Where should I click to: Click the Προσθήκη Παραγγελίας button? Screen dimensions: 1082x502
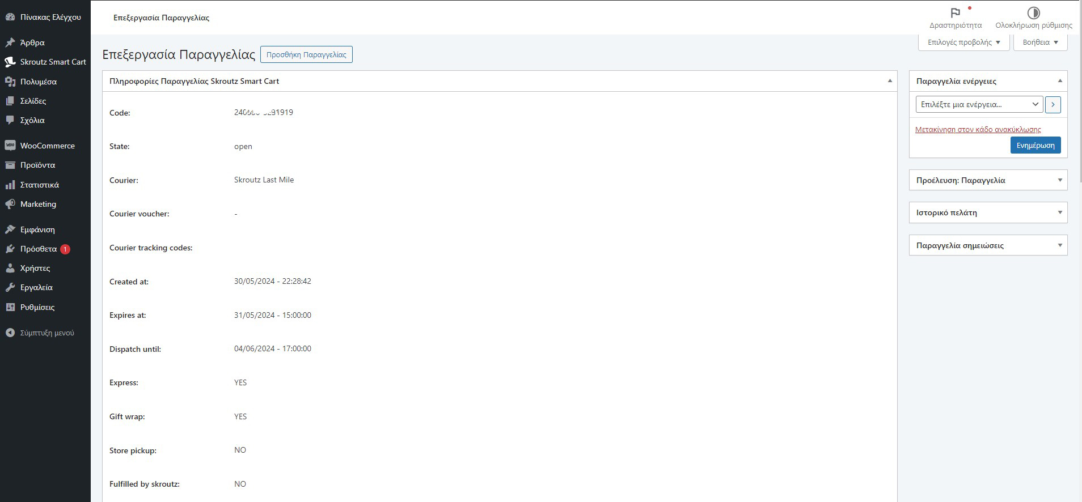(306, 55)
